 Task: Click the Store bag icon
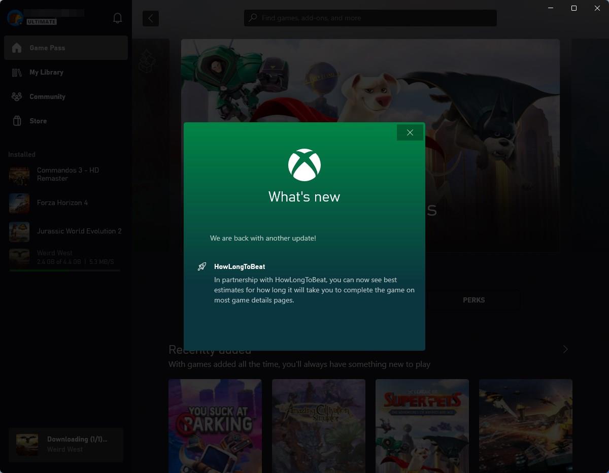(17, 121)
